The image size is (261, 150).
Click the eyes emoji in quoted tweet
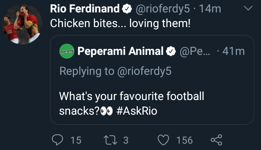[107, 111]
